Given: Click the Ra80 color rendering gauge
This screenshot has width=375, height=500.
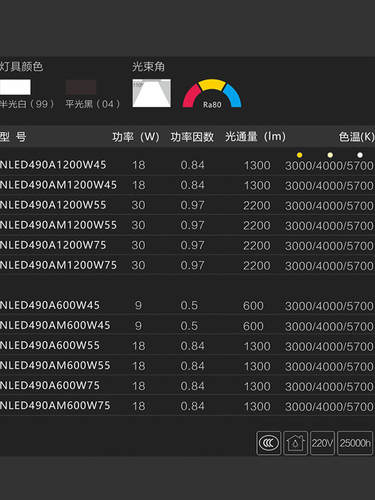Looking at the screenshot, I should coord(212,94).
